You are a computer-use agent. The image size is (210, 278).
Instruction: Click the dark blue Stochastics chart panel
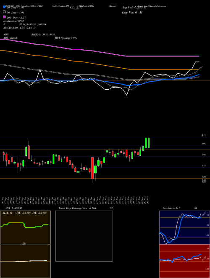184,227
